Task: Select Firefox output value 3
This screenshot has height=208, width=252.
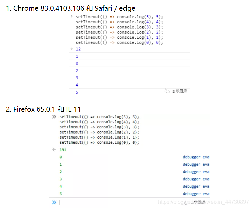Action: (61, 179)
